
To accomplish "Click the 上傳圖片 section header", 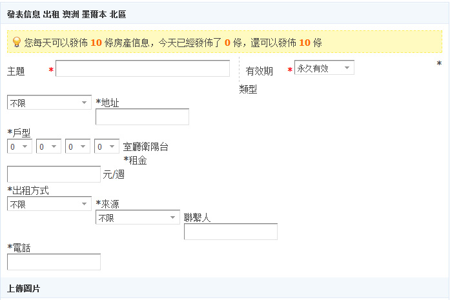I will pos(23,289).
